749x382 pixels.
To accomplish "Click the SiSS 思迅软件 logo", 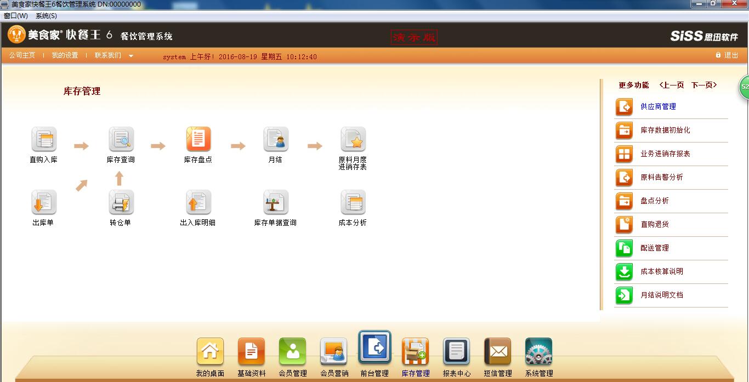I will click(704, 36).
